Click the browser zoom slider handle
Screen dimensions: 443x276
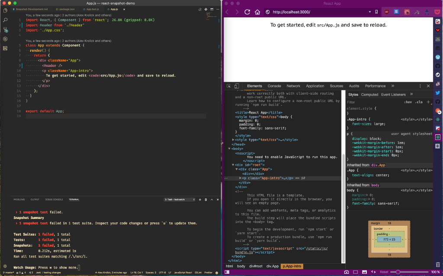coord(398,272)
